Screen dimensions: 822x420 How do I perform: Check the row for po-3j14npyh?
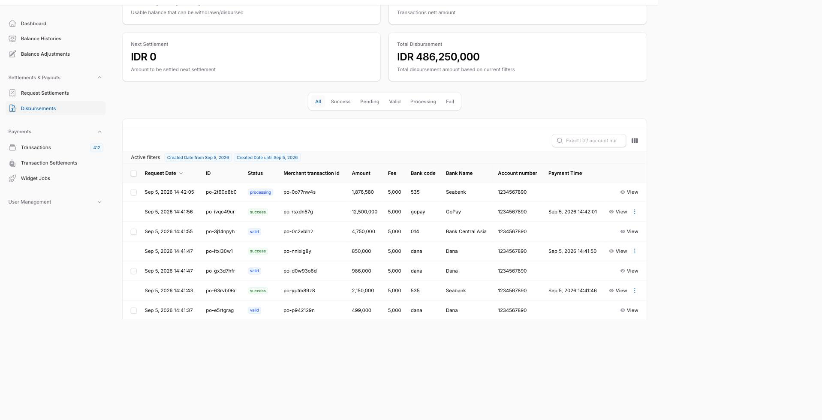click(x=134, y=232)
